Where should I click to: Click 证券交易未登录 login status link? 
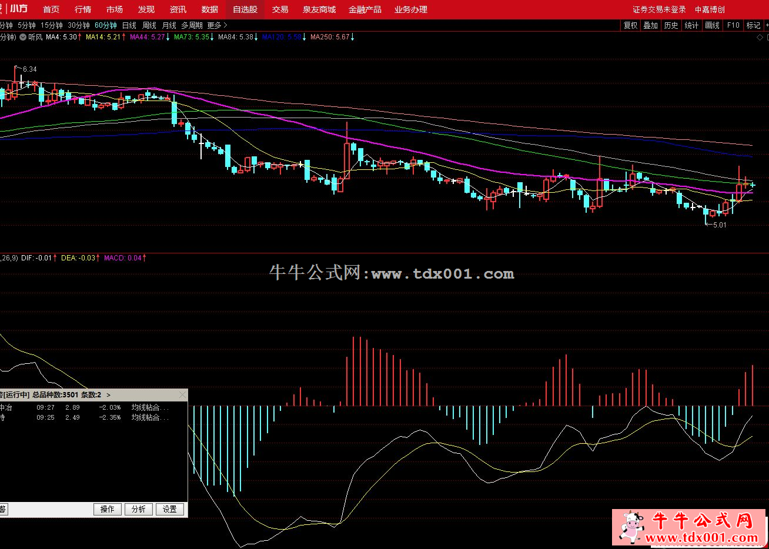(660, 9)
